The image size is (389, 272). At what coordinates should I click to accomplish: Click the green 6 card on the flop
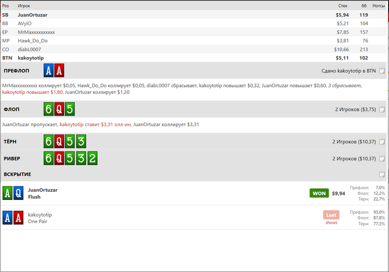pos(49,109)
